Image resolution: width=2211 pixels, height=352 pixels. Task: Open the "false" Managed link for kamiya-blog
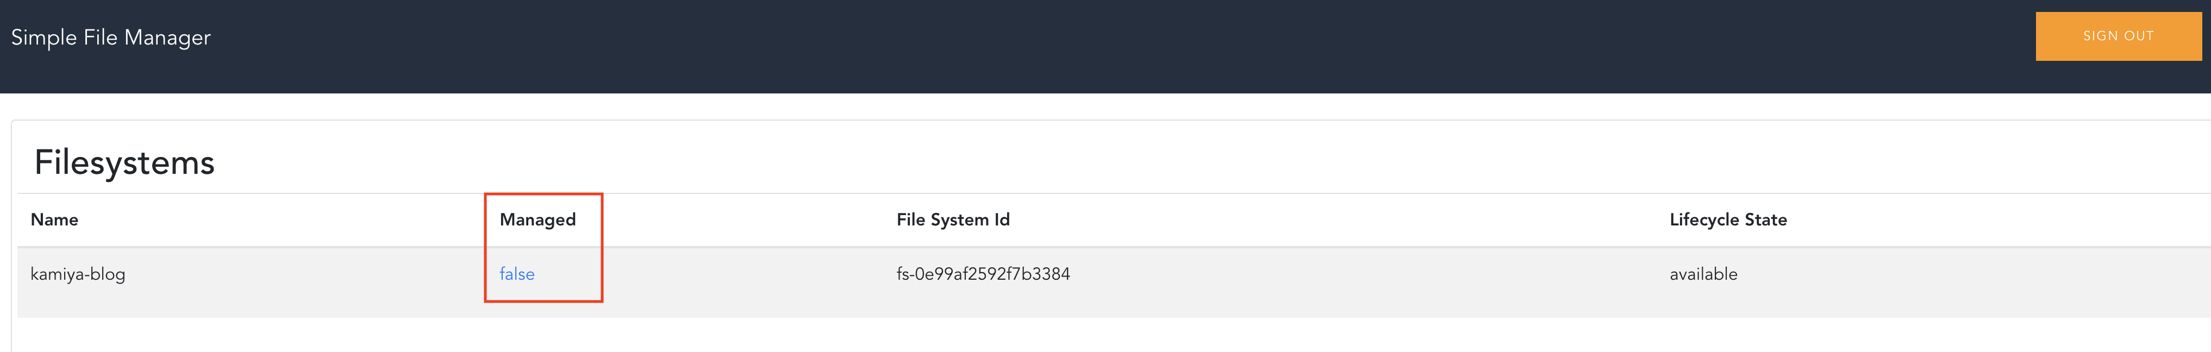point(517,274)
